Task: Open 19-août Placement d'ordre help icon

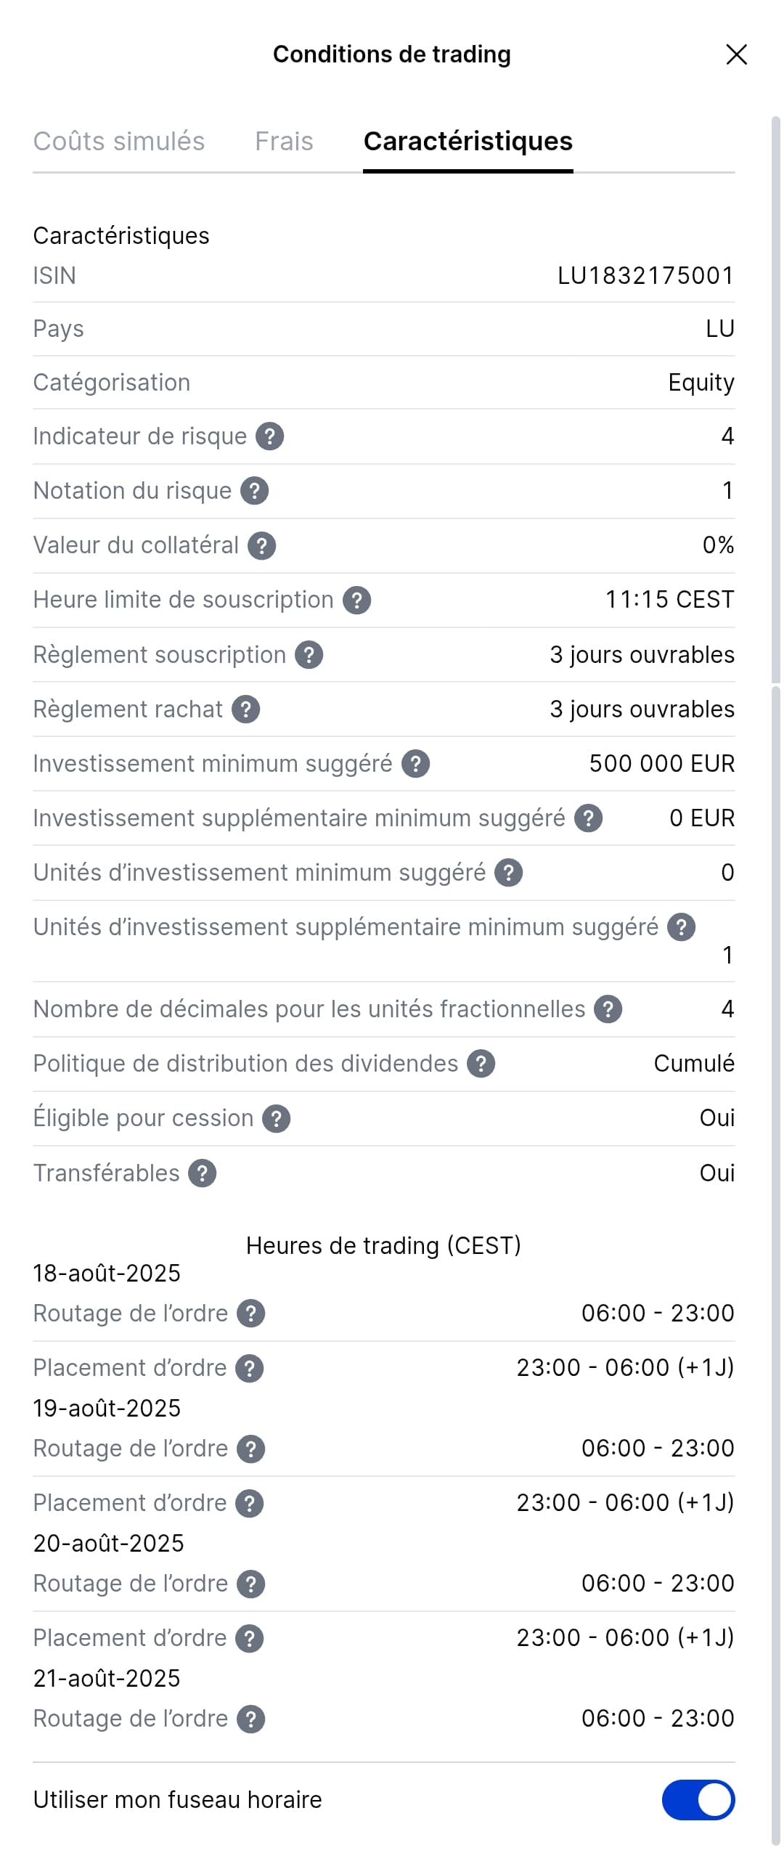Action: click(x=249, y=1503)
